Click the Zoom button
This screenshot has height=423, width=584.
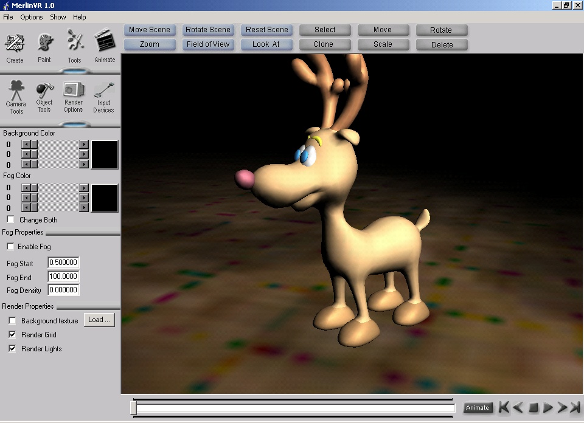pyautogui.click(x=150, y=44)
